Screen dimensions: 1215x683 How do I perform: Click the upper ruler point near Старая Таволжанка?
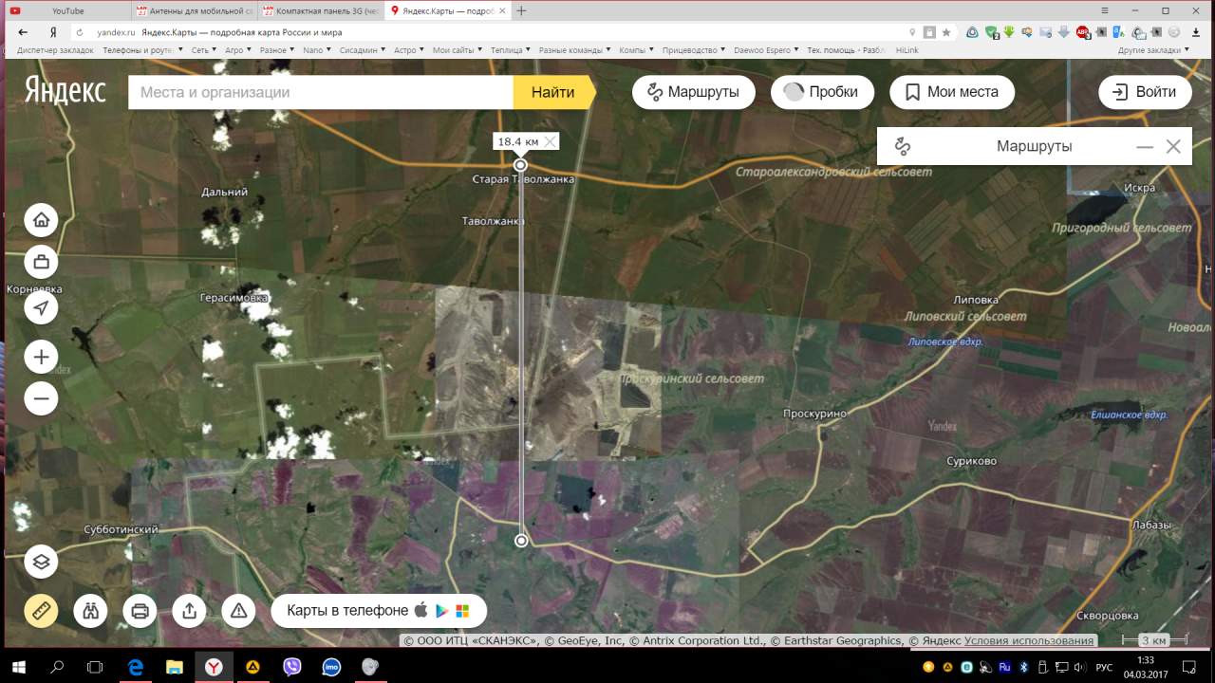[520, 165]
